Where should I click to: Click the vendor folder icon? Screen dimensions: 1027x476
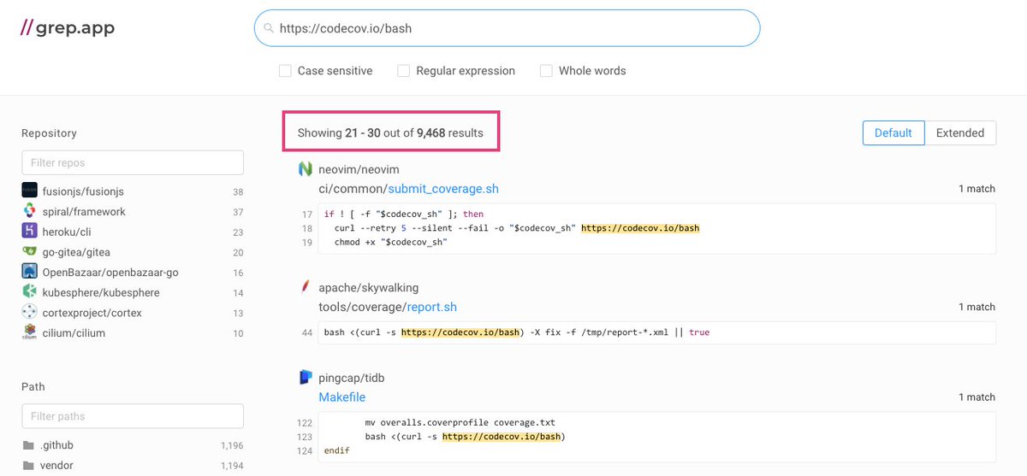[x=29, y=466]
